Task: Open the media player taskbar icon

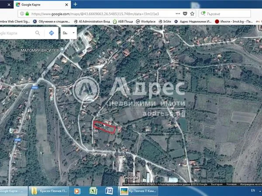Action: click(x=77, y=191)
